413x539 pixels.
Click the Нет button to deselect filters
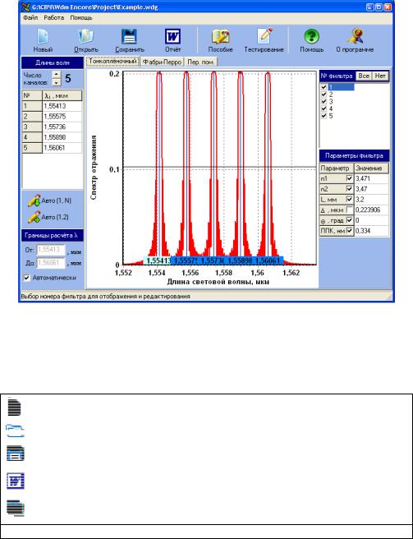pyautogui.click(x=380, y=76)
